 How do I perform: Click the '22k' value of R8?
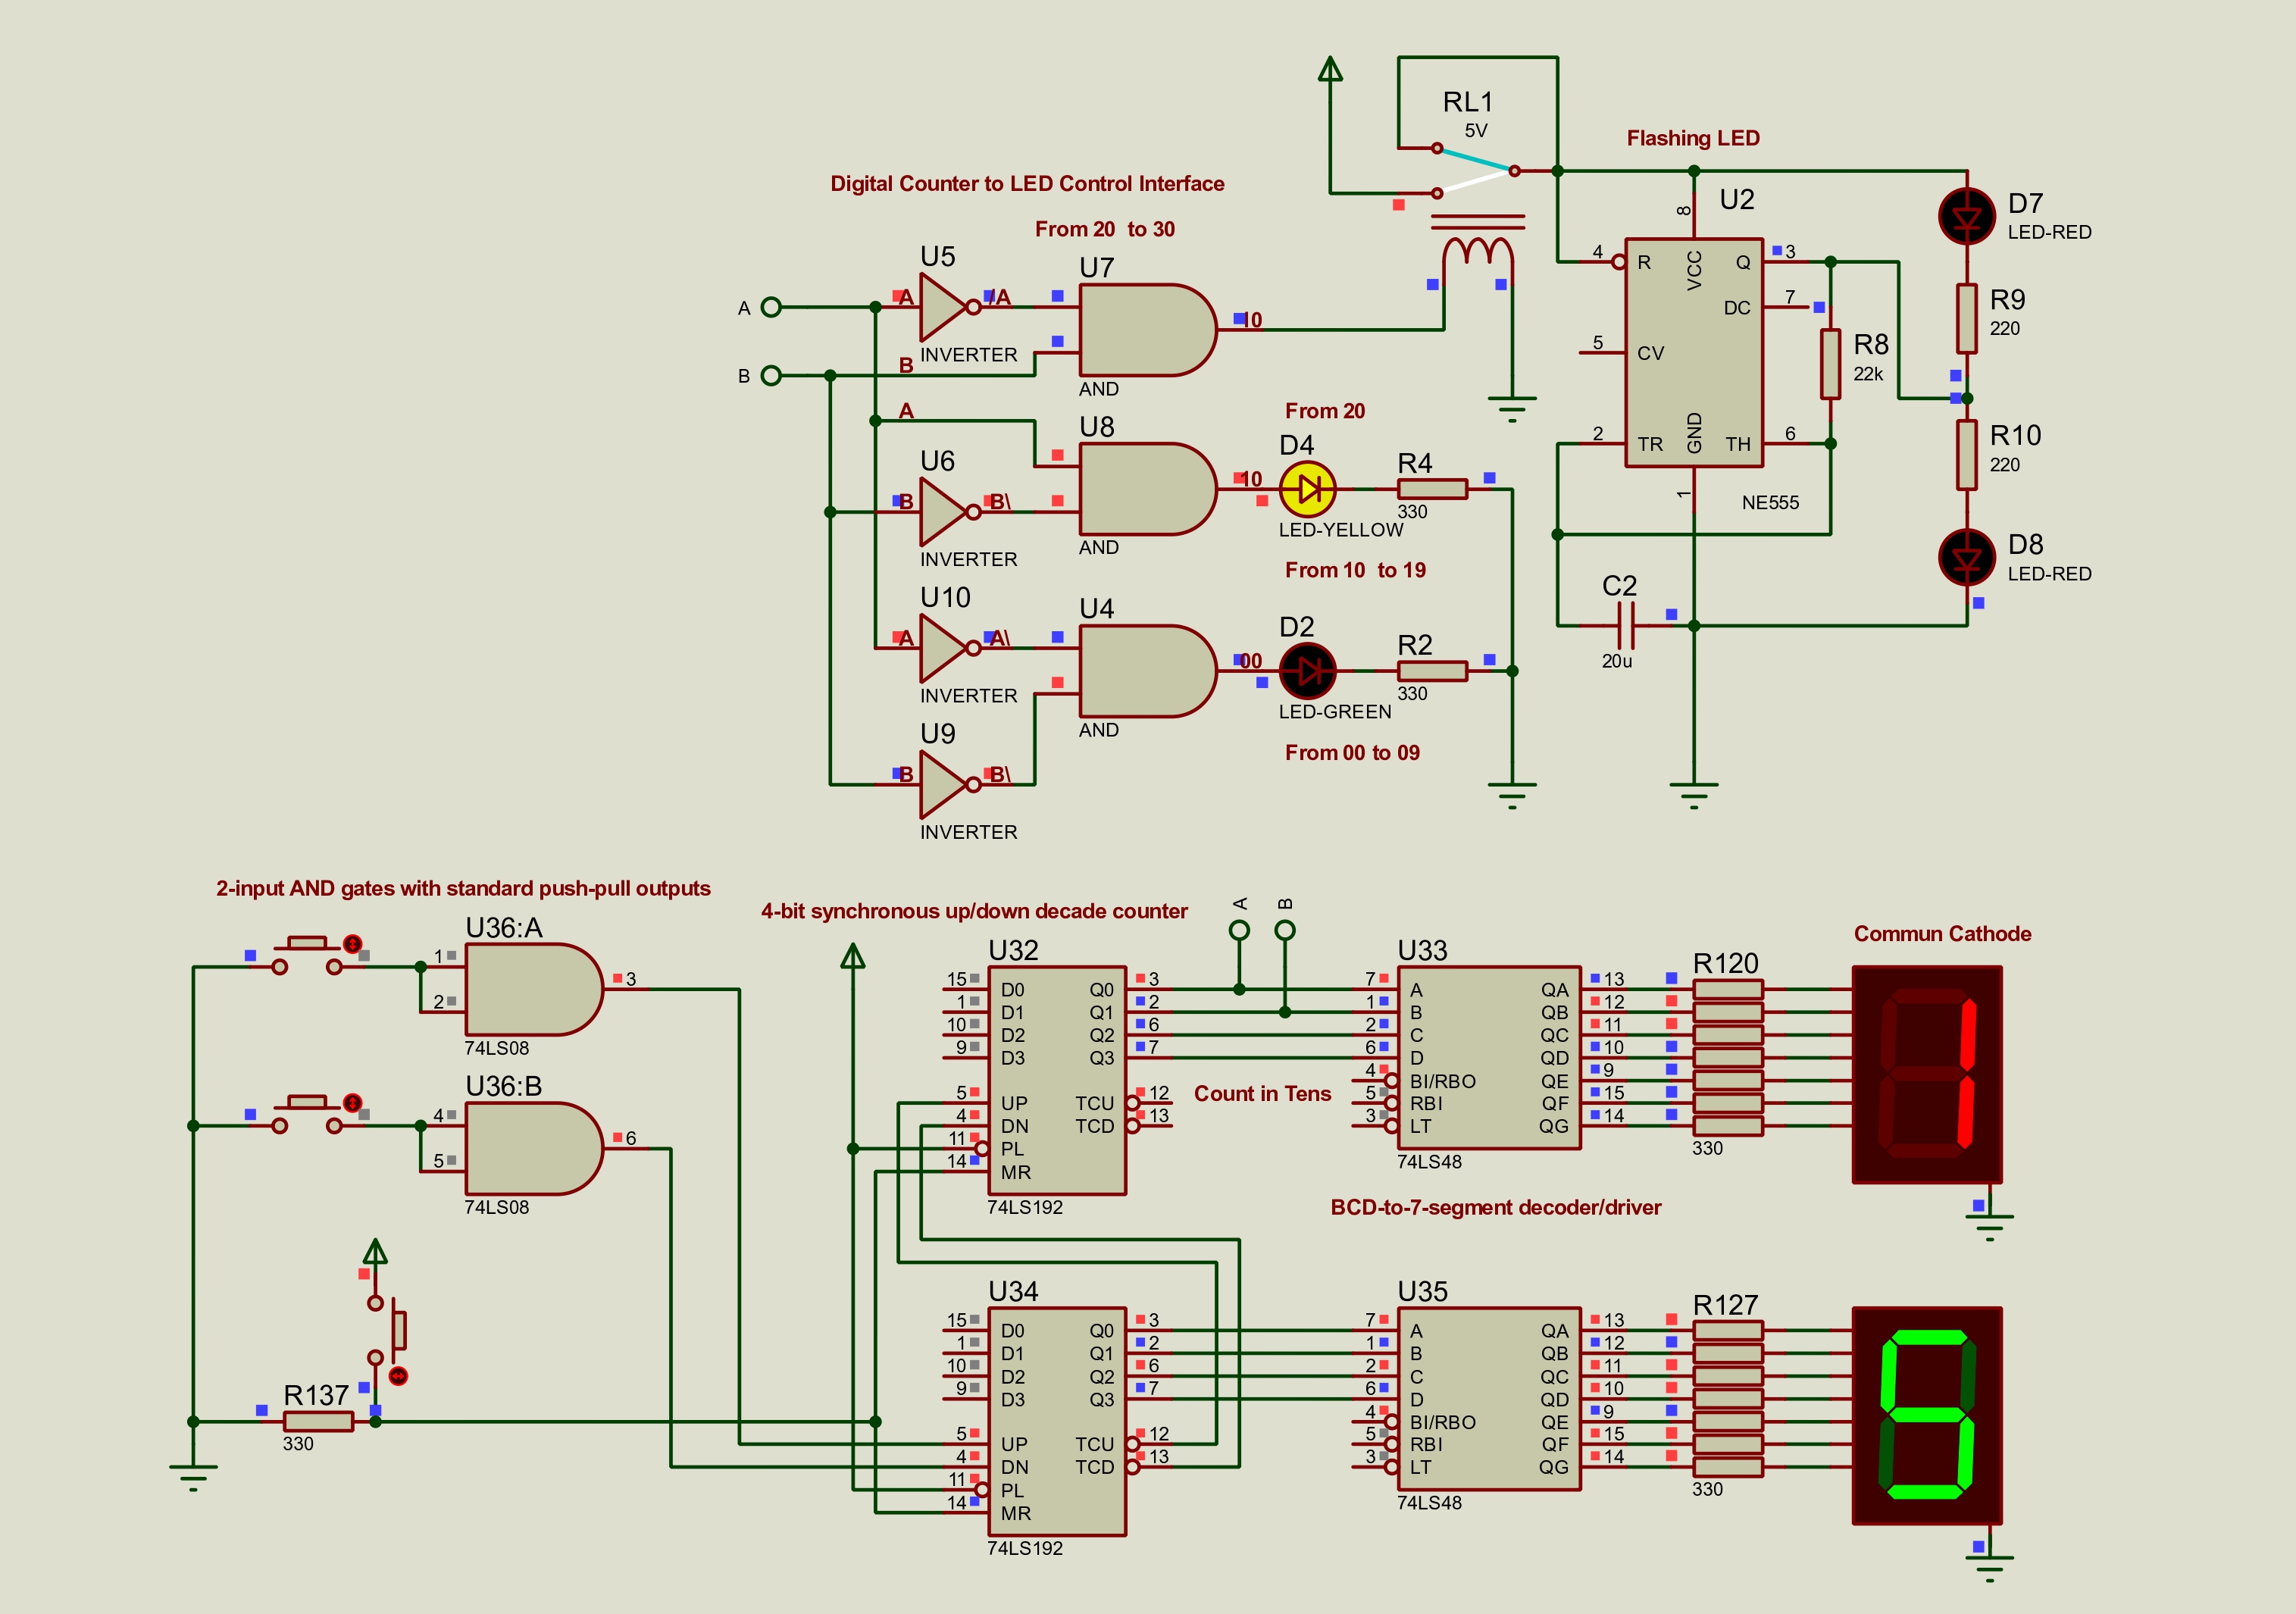[1868, 374]
